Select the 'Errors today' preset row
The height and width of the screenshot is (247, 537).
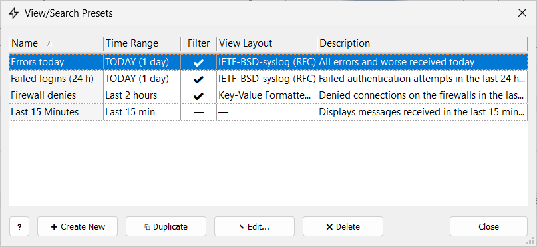(269, 62)
